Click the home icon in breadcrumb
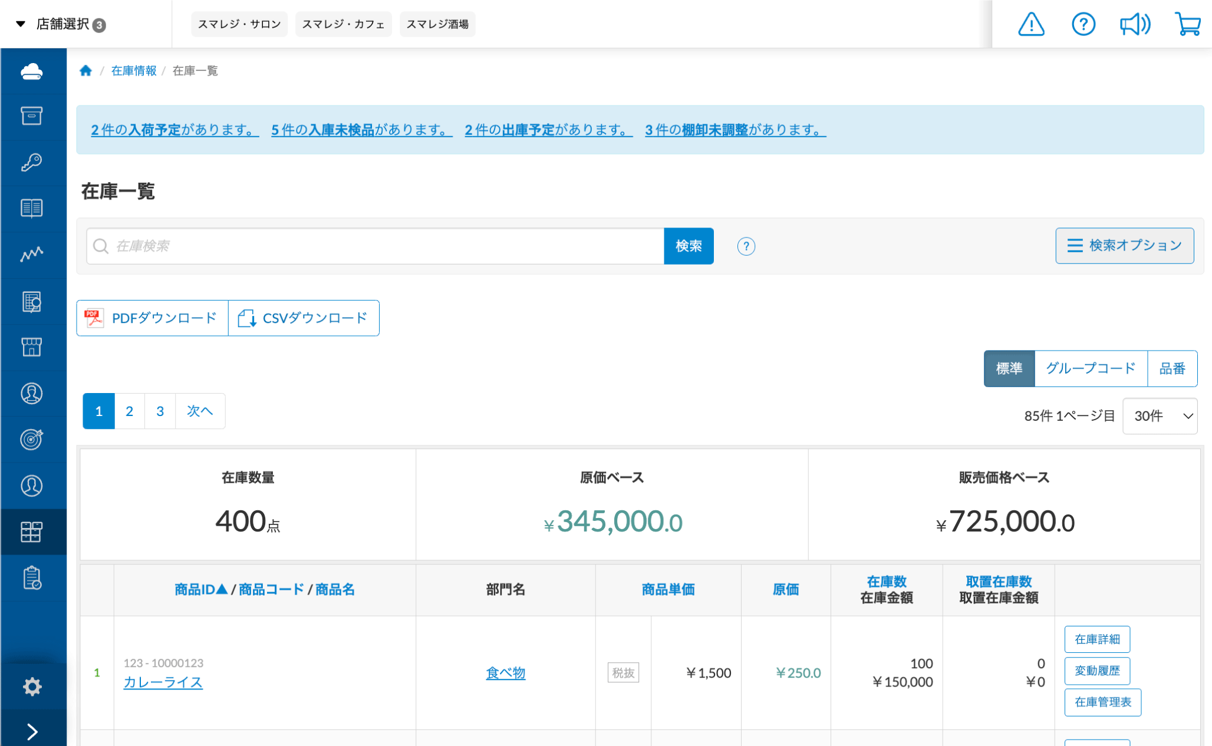 [86, 71]
